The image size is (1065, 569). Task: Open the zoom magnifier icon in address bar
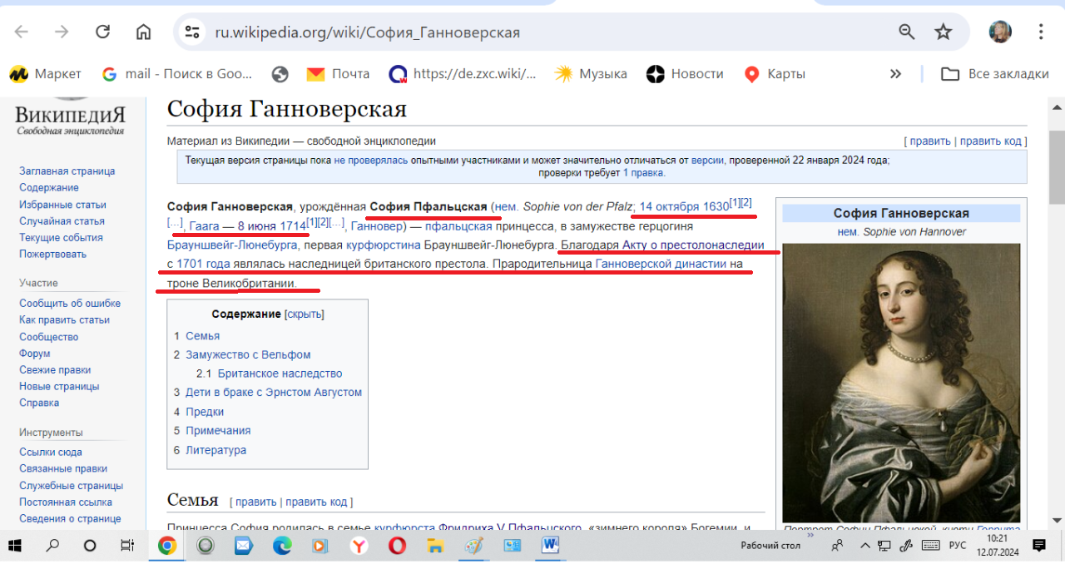pos(907,32)
